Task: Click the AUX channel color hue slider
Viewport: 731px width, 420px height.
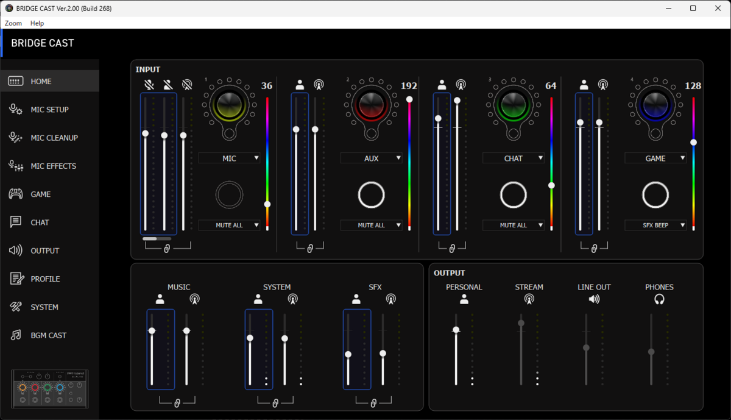Action: [x=409, y=163]
